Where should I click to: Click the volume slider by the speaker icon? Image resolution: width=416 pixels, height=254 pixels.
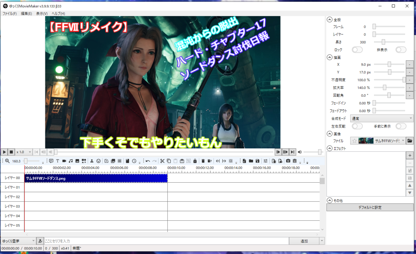313,152
